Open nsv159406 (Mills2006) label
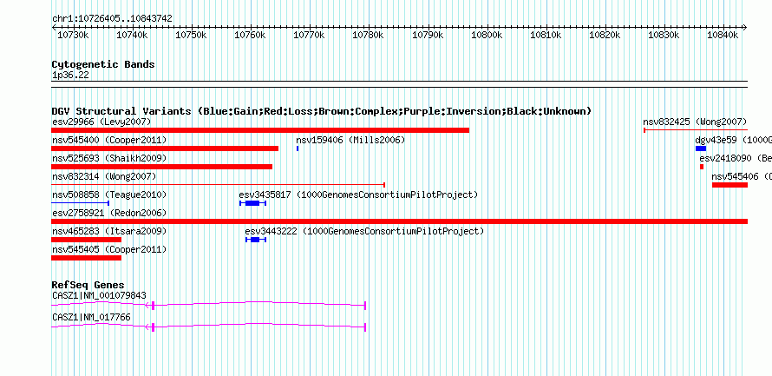The image size is (772, 376). click(350, 141)
